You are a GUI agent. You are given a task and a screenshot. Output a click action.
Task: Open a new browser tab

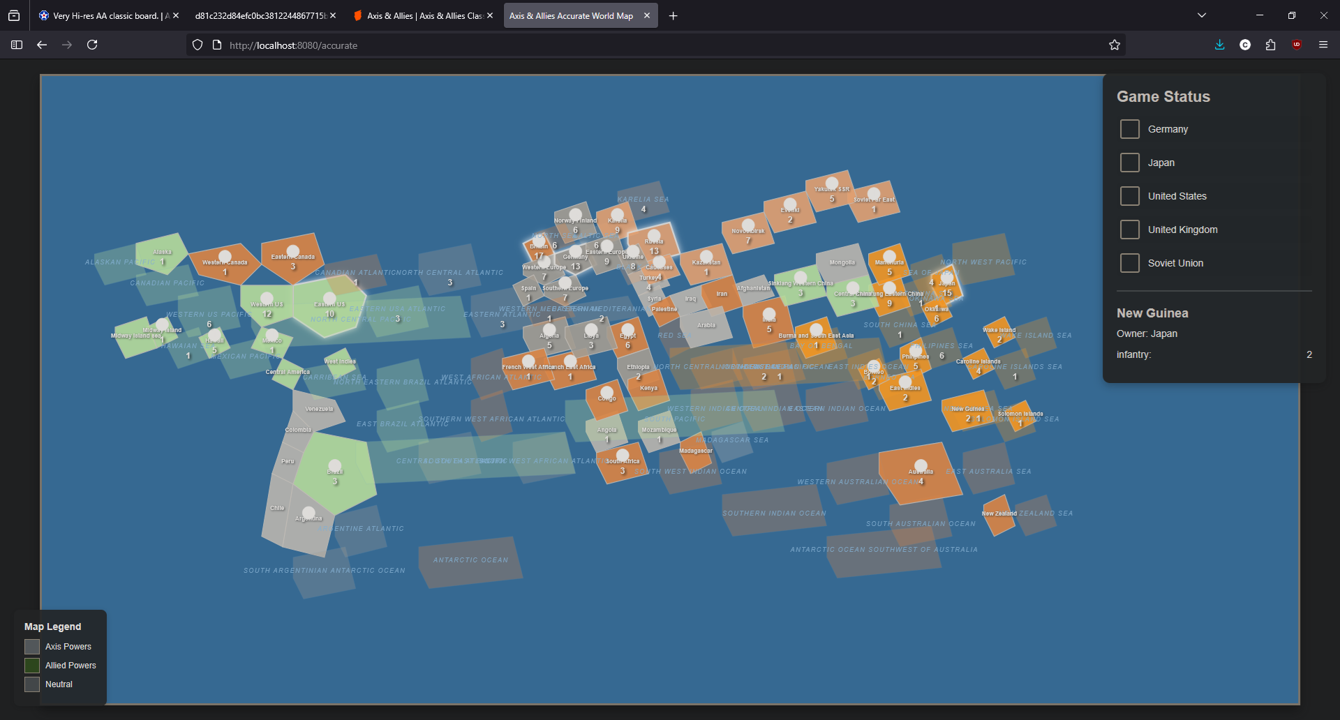672,15
